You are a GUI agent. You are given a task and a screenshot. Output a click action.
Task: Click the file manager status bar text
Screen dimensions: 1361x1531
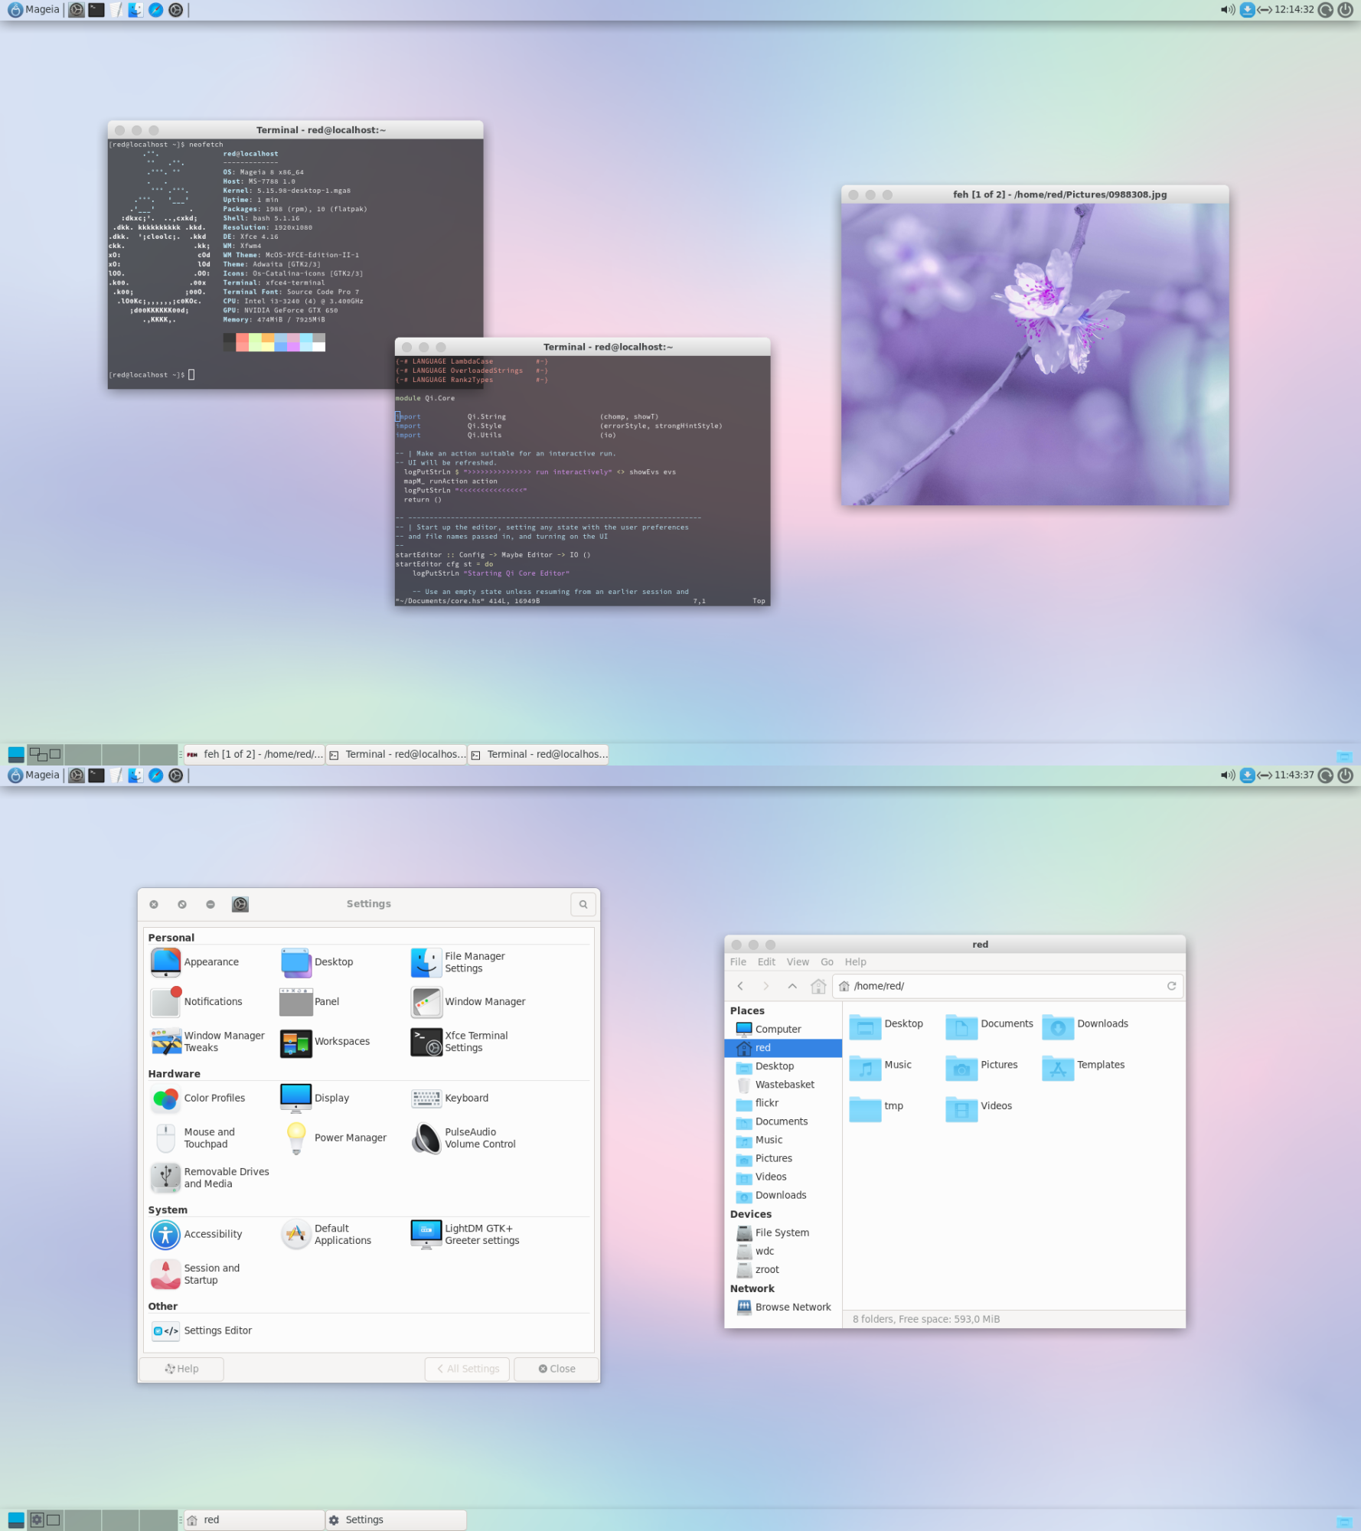[926, 1320]
